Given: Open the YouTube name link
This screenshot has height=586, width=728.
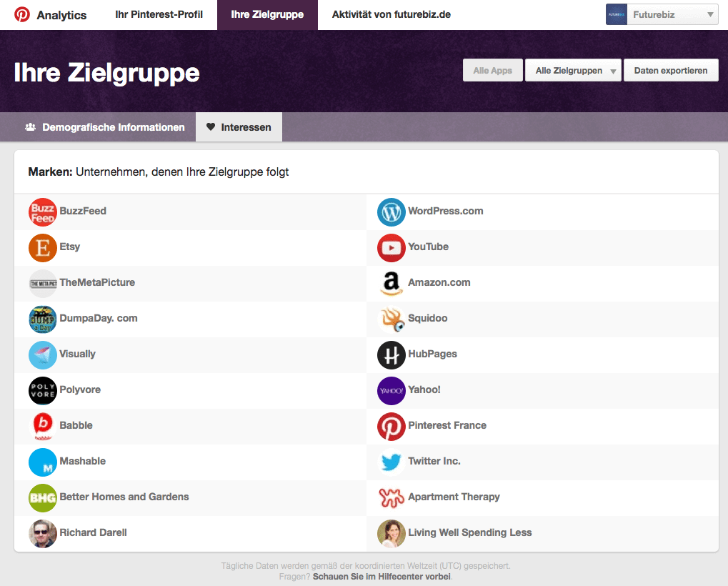Looking at the screenshot, I should [x=428, y=247].
